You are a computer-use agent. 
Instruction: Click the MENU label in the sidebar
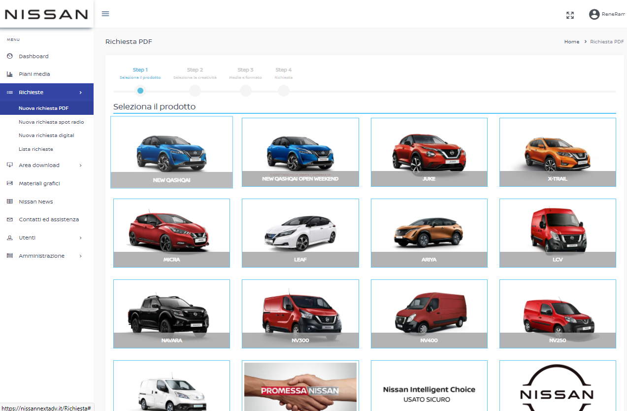(x=13, y=39)
